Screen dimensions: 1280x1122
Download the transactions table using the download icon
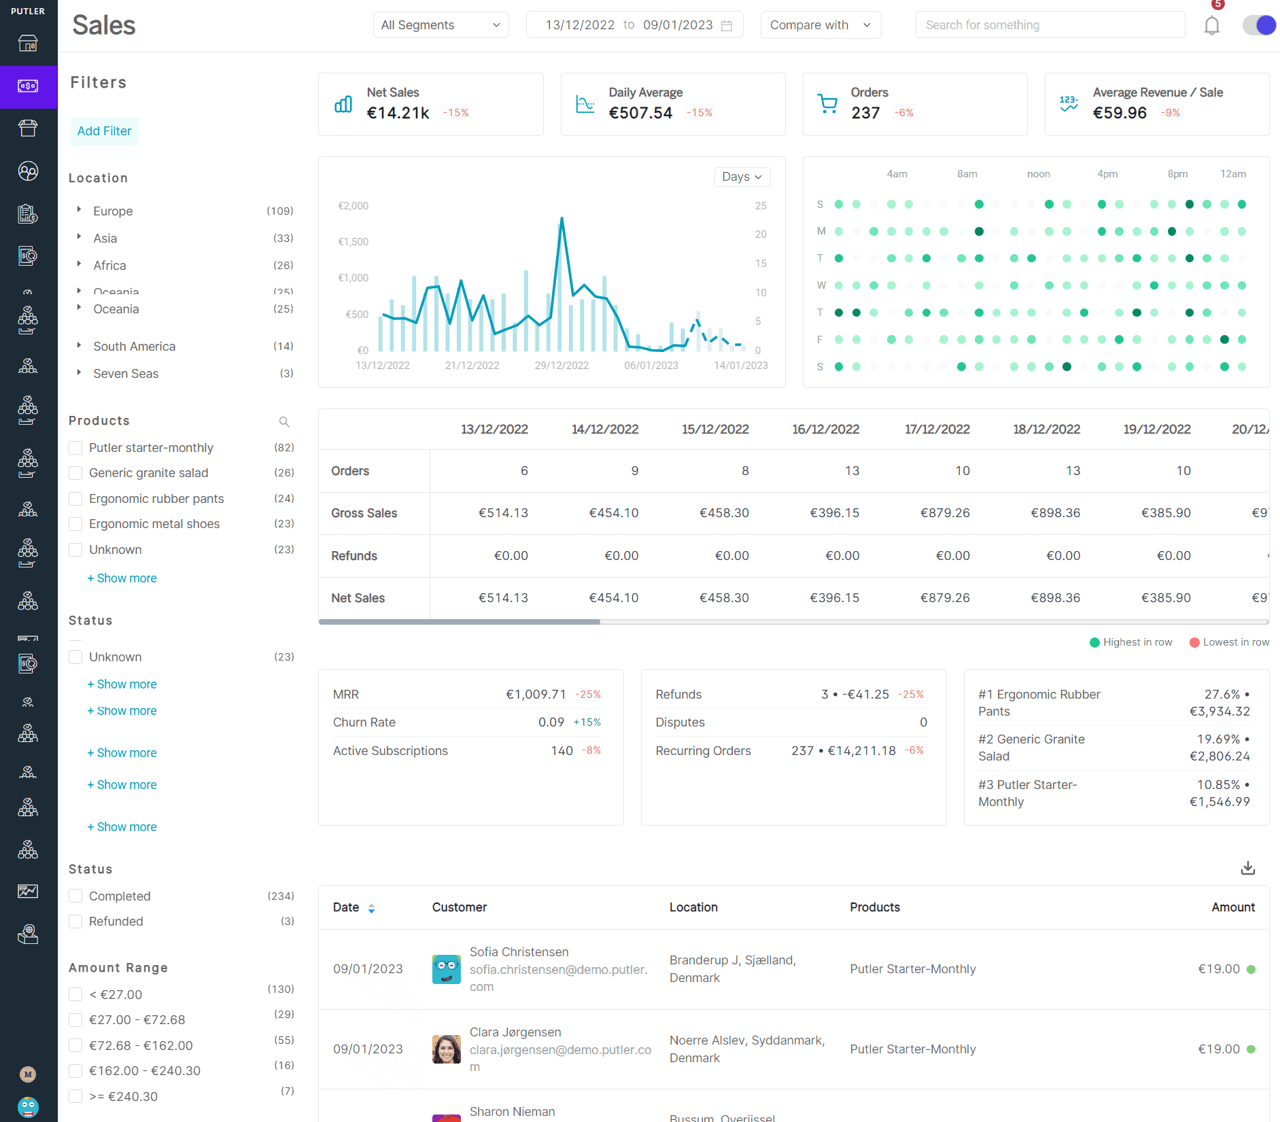pyautogui.click(x=1248, y=868)
